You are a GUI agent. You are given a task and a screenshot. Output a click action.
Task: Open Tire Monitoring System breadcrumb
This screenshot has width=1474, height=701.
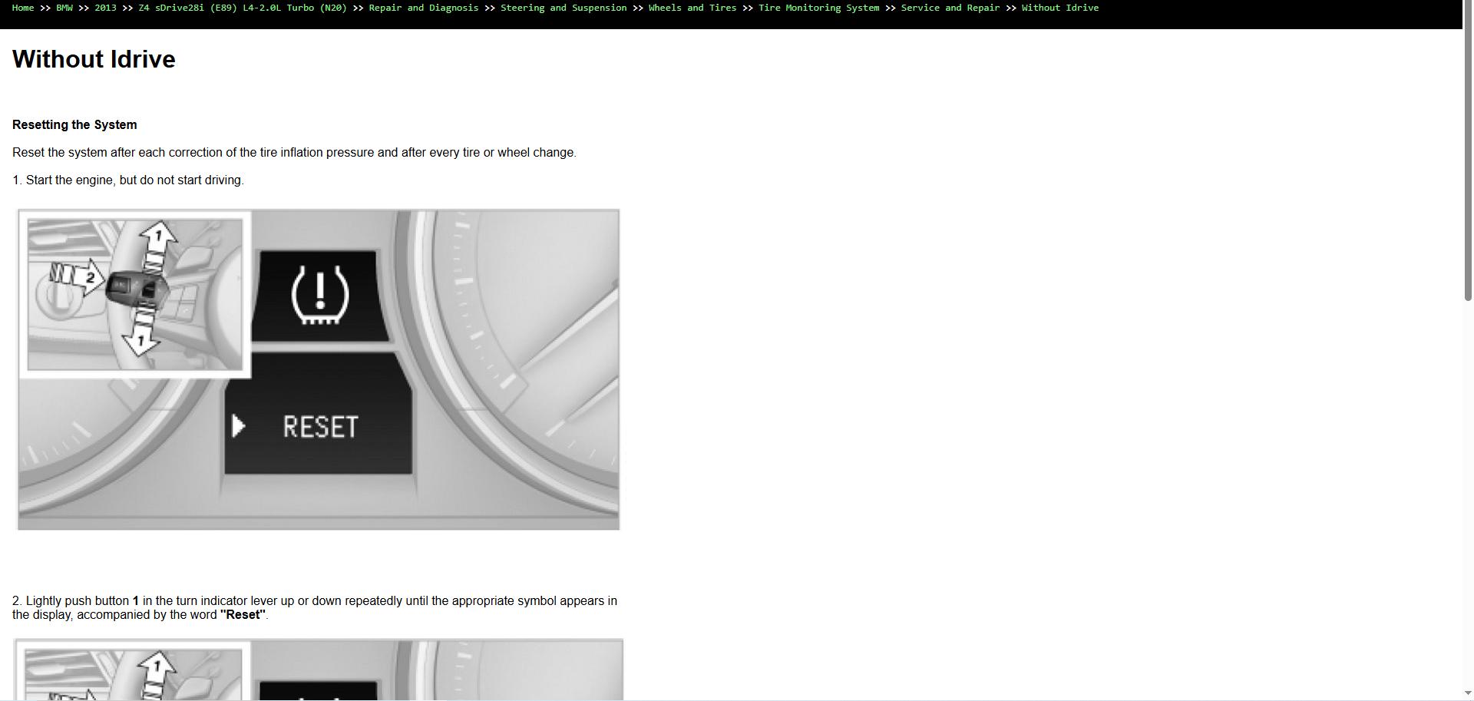(819, 8)
